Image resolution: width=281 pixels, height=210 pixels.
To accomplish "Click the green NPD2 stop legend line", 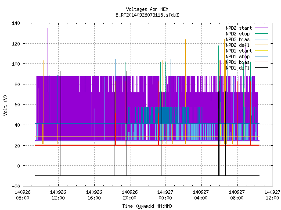I will click(x=262, y=33).
